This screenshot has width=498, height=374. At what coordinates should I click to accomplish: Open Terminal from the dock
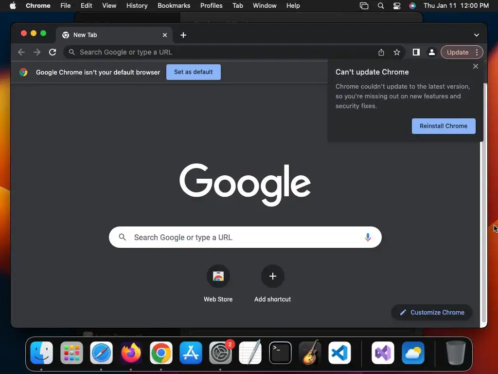(280, 353)
